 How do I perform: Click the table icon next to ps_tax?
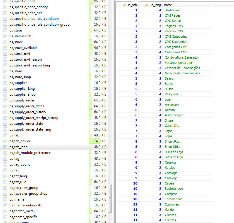(5, 170)
